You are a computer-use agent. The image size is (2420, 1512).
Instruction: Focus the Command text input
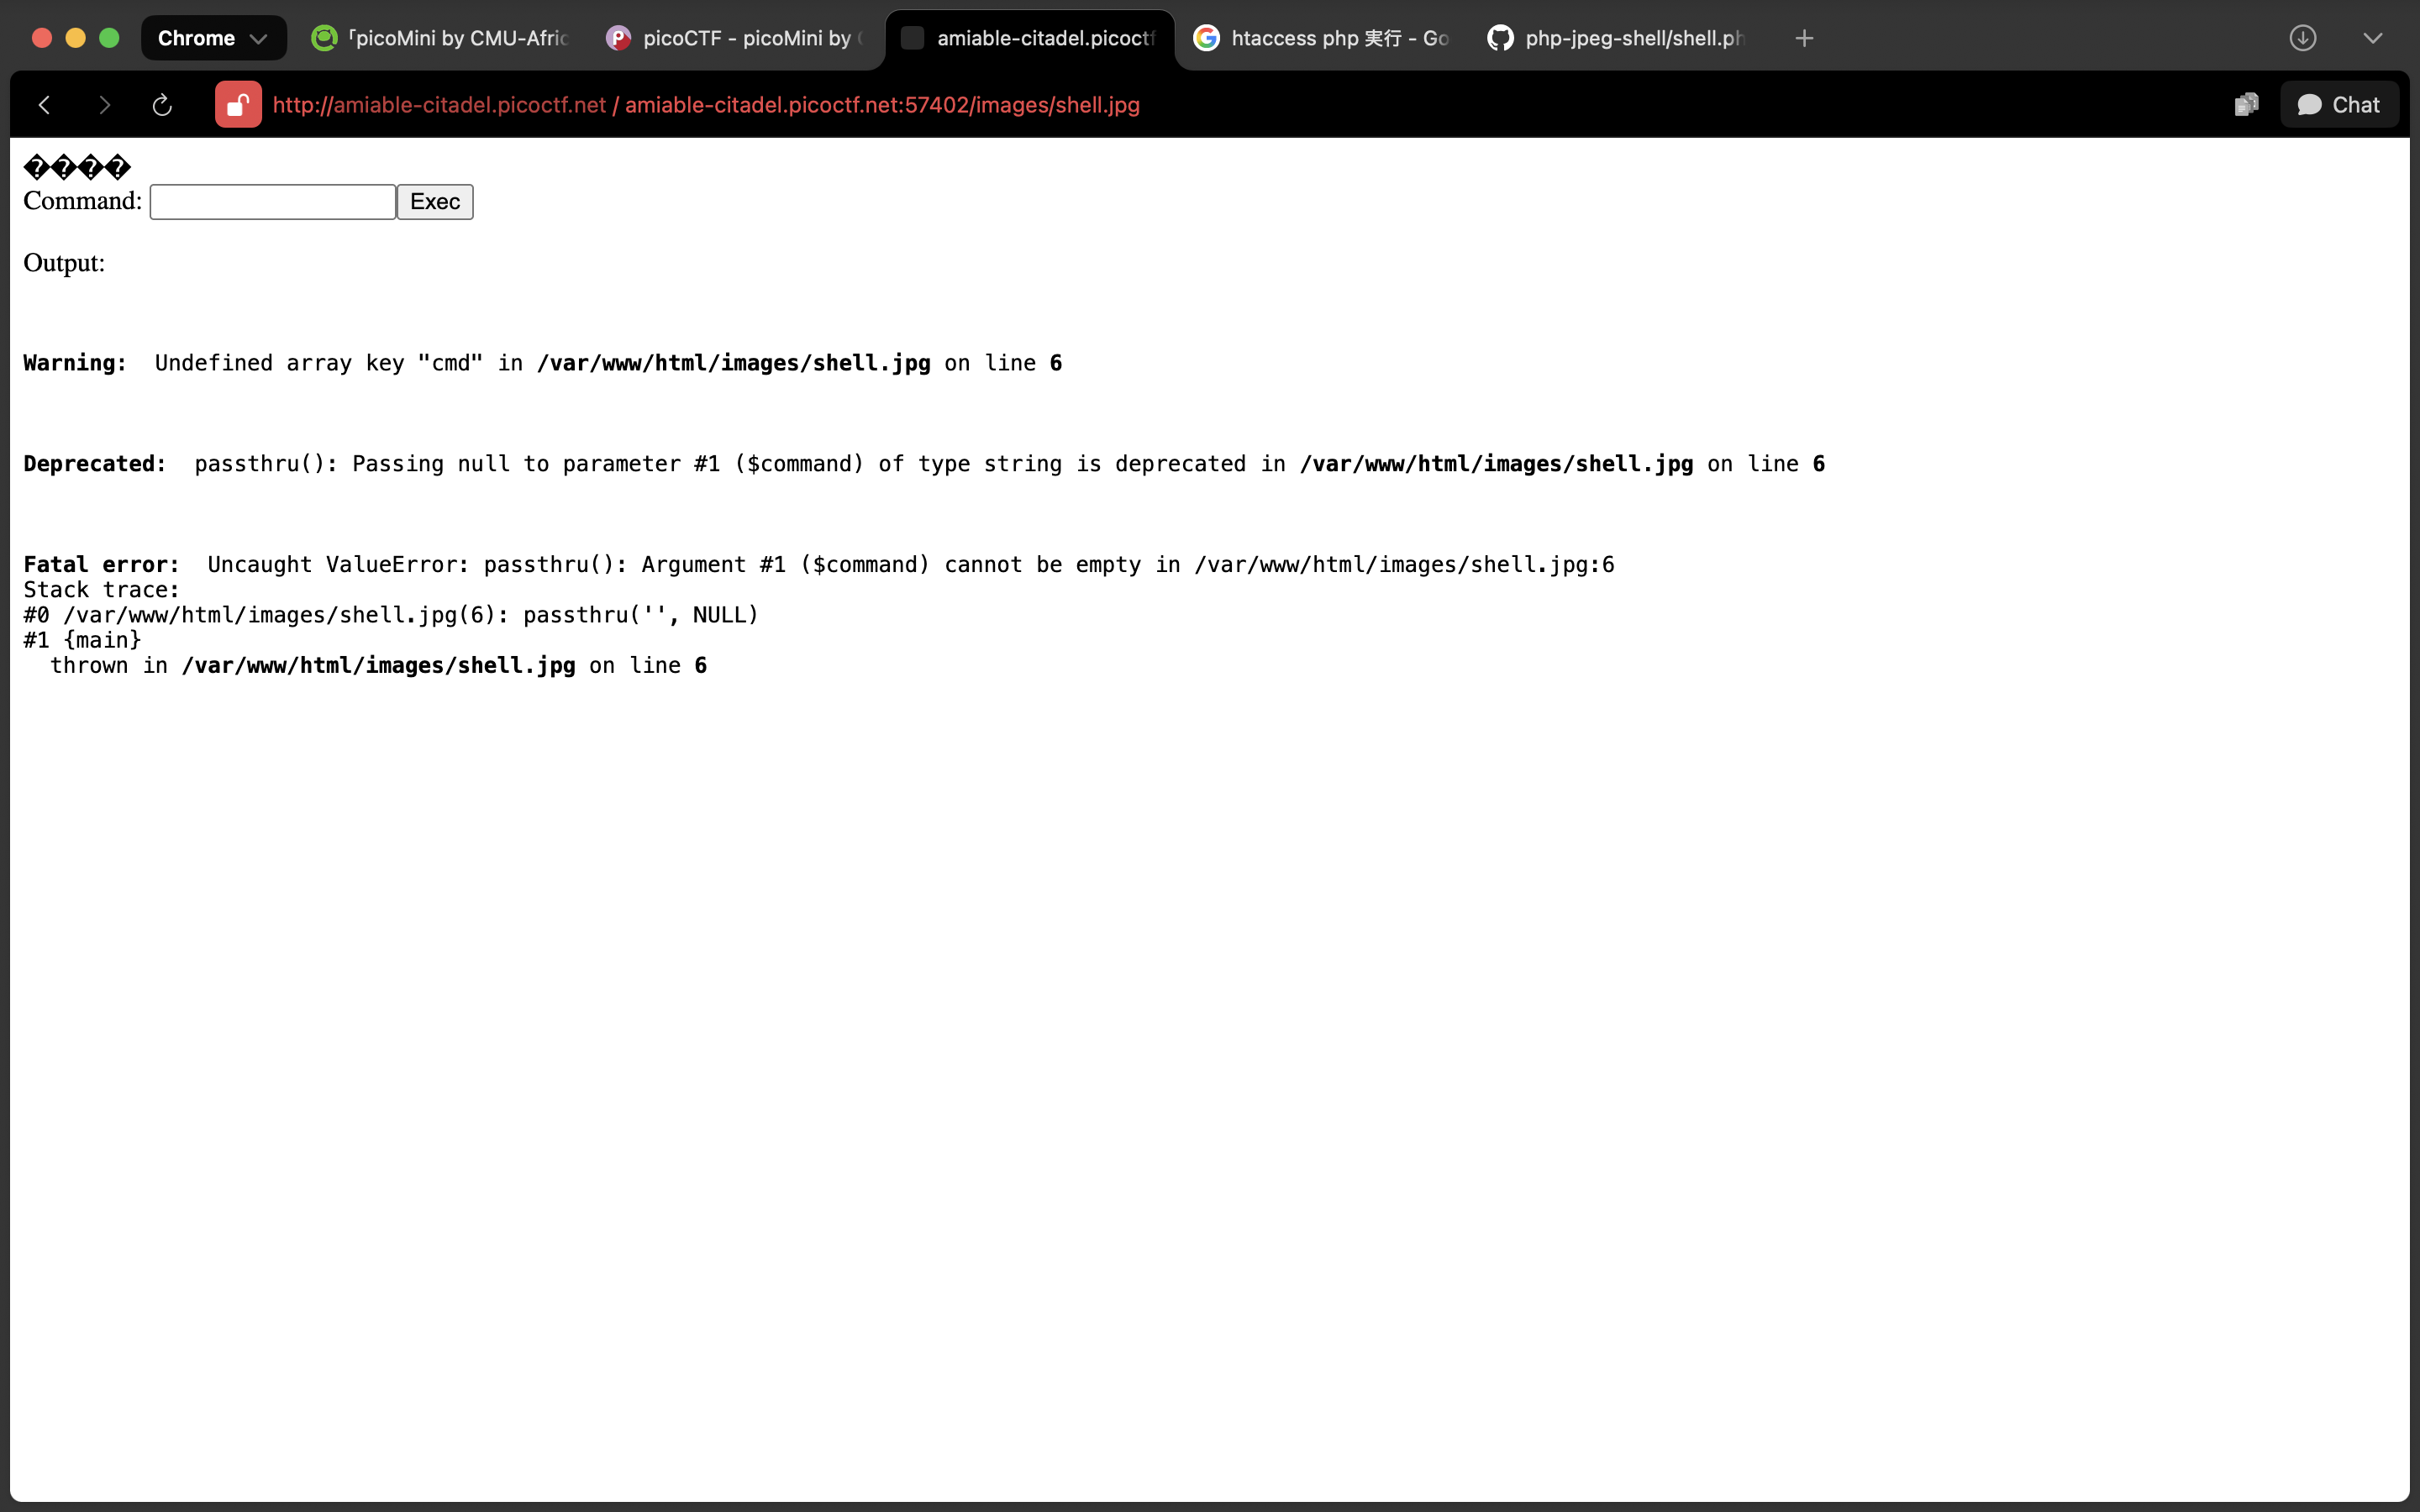pyautogui.click(x=272, y=202)
